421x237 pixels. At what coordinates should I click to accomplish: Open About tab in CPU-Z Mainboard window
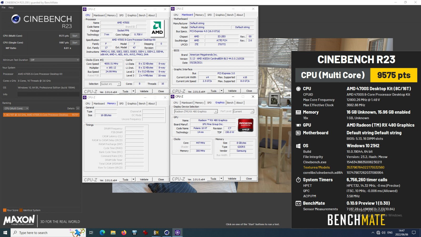pyautogui.click(x=240, y=15)
